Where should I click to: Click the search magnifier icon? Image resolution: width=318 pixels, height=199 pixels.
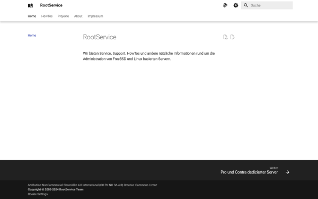coord(246,5)
